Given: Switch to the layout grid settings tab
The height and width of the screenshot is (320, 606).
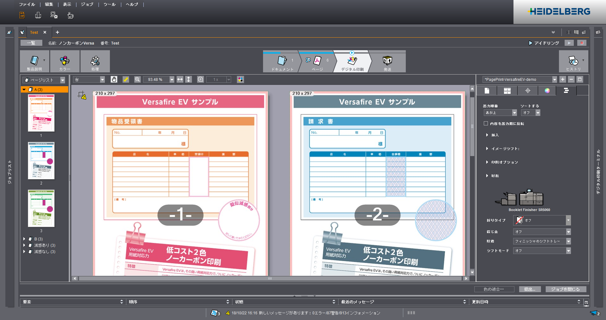Looking at the screenshot, I should (507, 91).
